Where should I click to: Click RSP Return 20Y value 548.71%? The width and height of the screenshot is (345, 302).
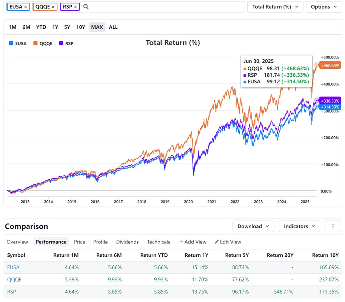[x=283, y=292]
